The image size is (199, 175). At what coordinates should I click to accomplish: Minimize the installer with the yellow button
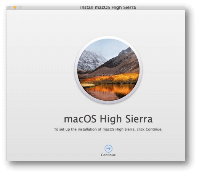(15, 7)
